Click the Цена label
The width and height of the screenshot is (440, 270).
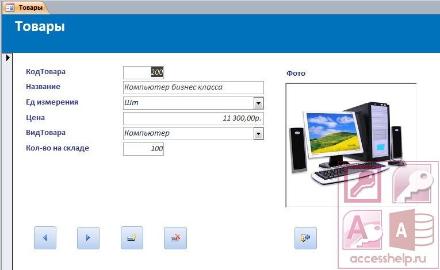pos(35,117)
